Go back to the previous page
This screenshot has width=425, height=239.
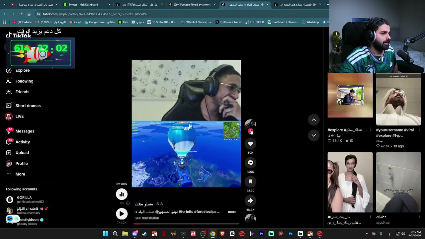point(5,14)
